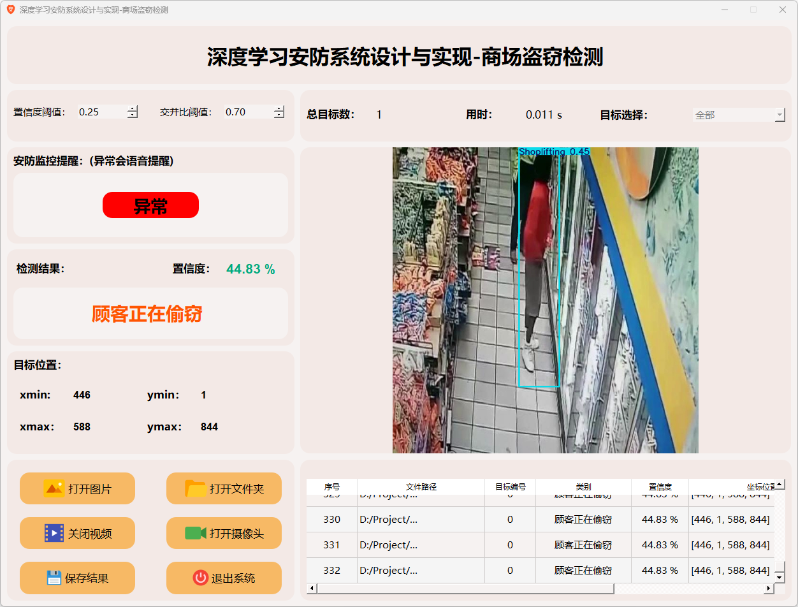Click the 置信度 column header
Viewport: 798px width, 607px height.
click(x=660, y=486)
